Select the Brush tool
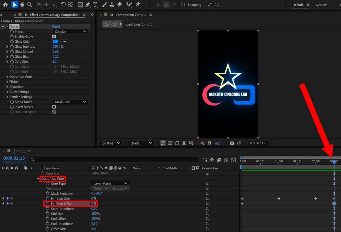Screen dimensions: 341x232 click(104, 5)
